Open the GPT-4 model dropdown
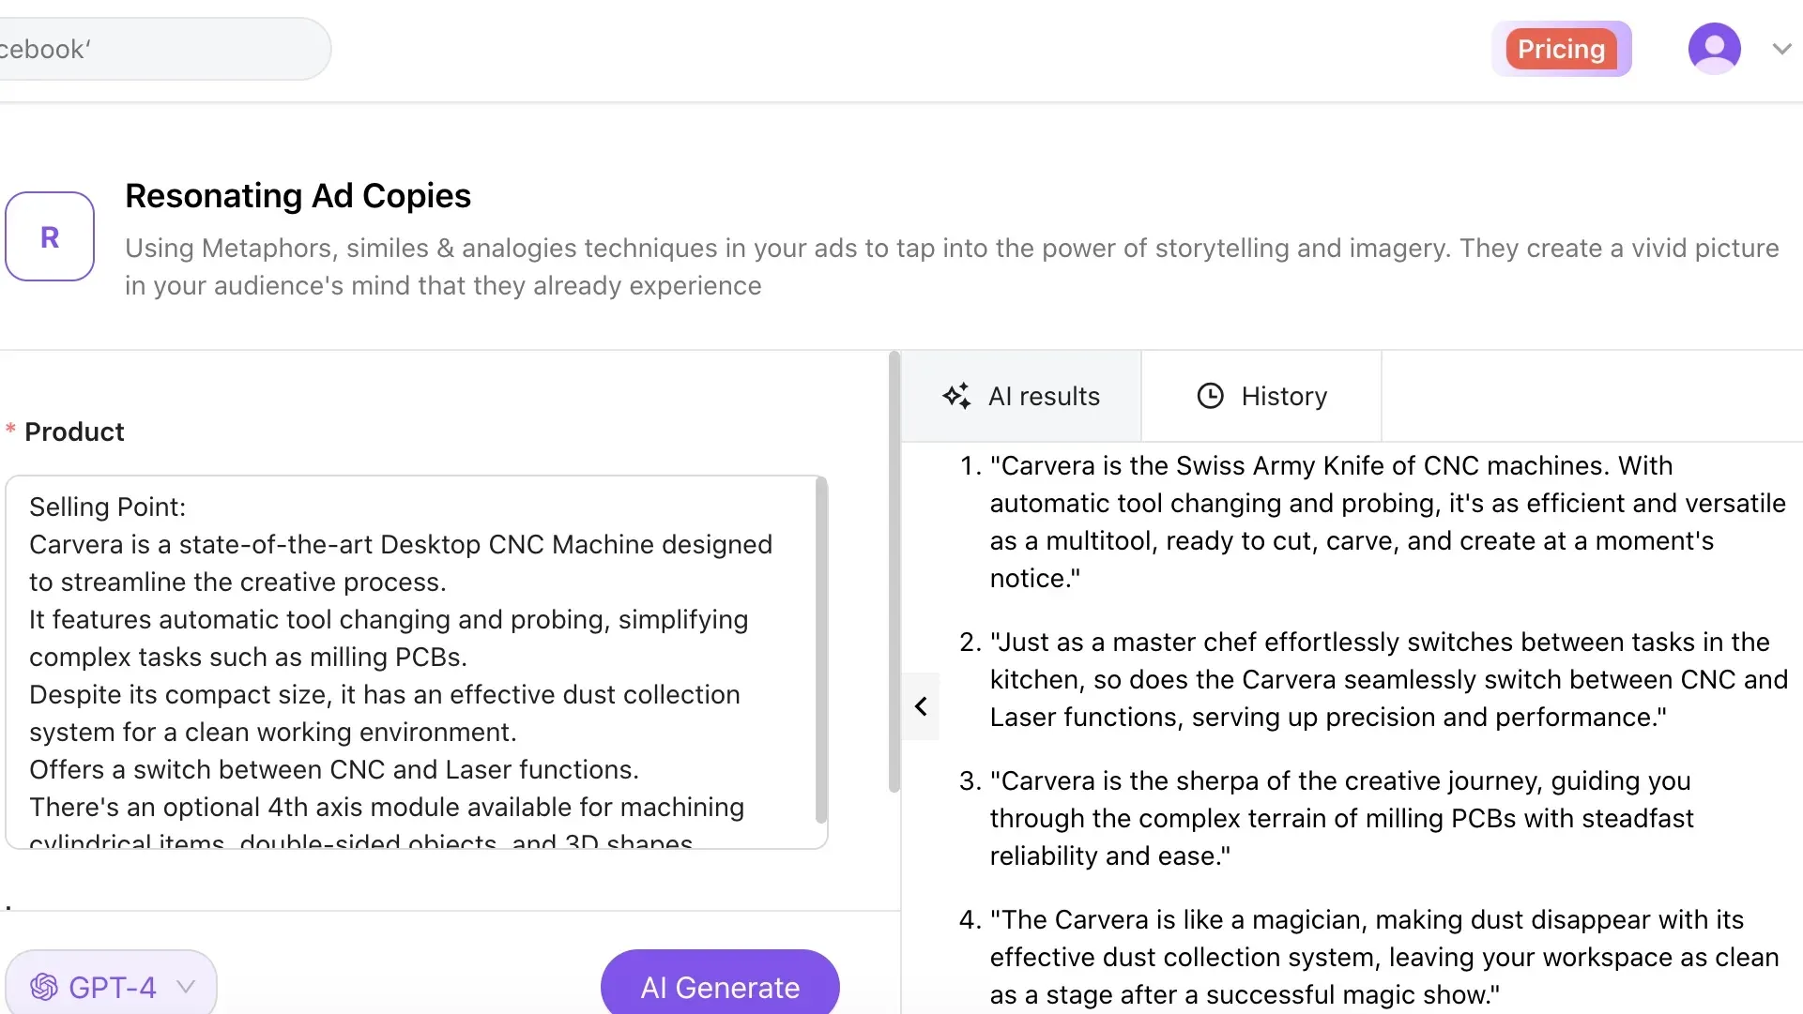 pos(185,987)
